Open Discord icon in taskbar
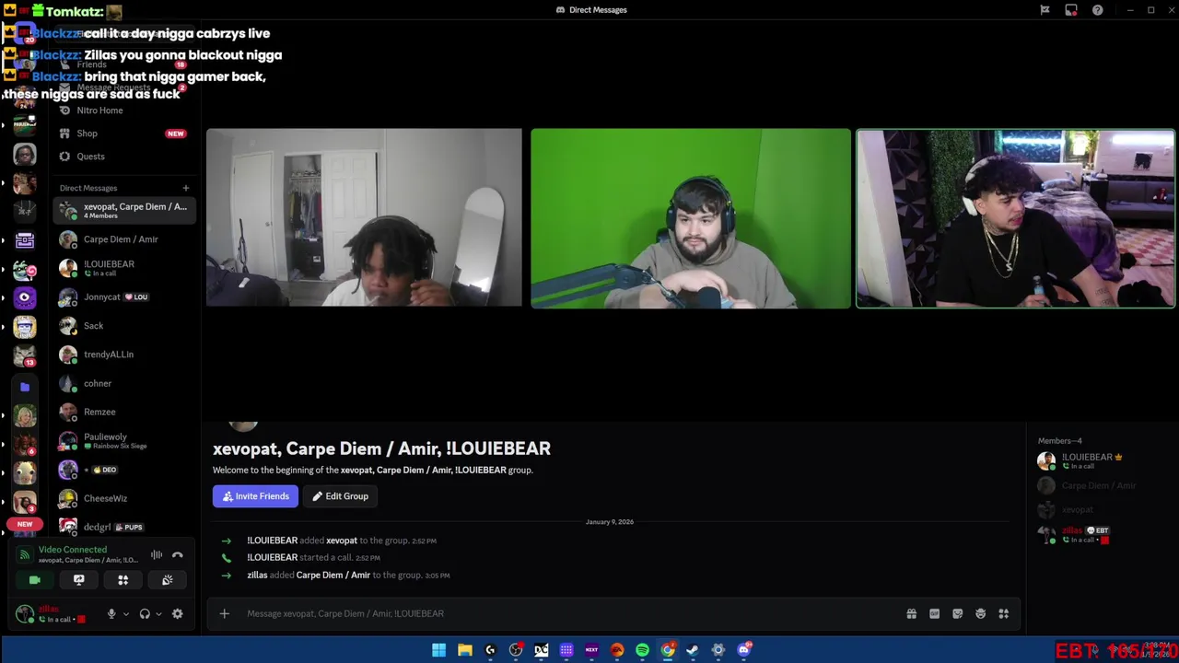 (744, 650)
